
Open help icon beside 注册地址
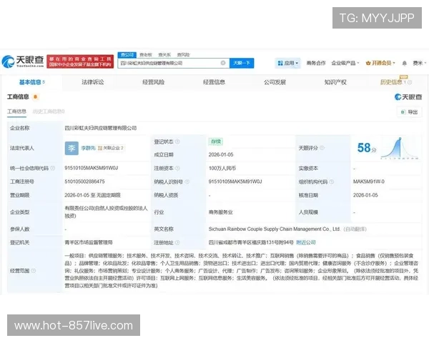tap(177, 242)
